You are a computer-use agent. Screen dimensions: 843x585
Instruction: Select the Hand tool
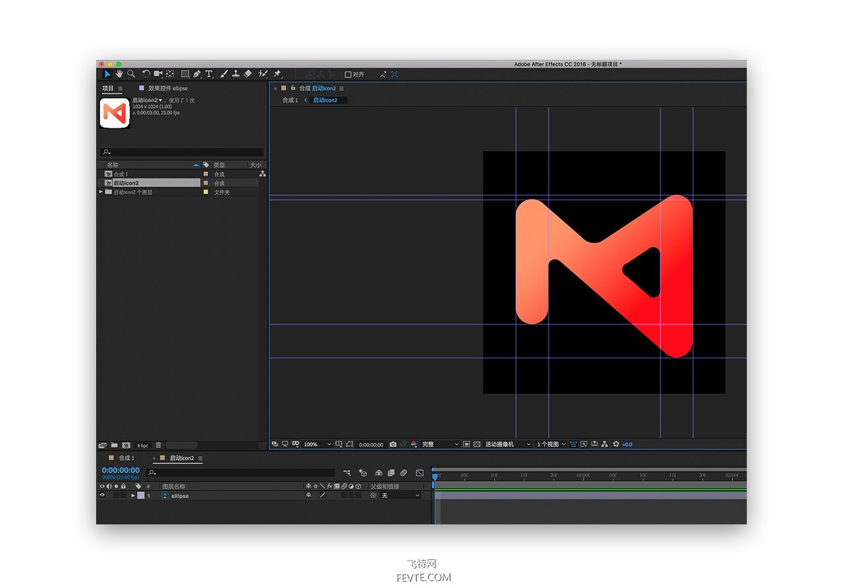(119, 74)
